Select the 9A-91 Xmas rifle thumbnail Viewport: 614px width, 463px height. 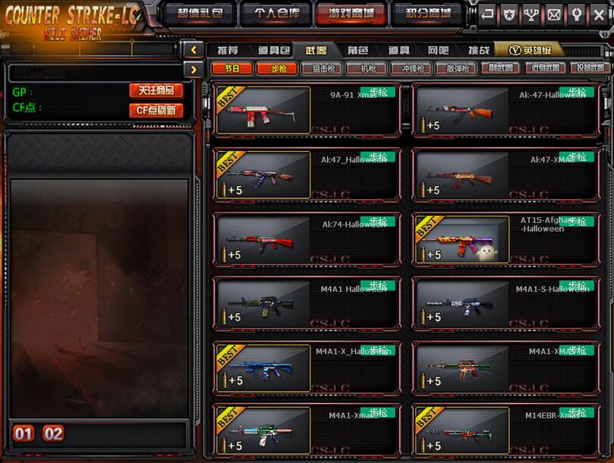pos(263,110)
